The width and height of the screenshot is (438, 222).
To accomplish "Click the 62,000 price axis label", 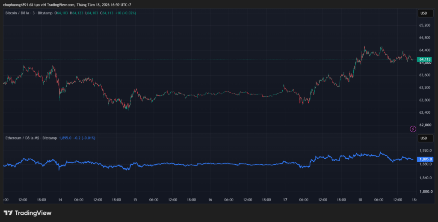I will click(425, 125).
